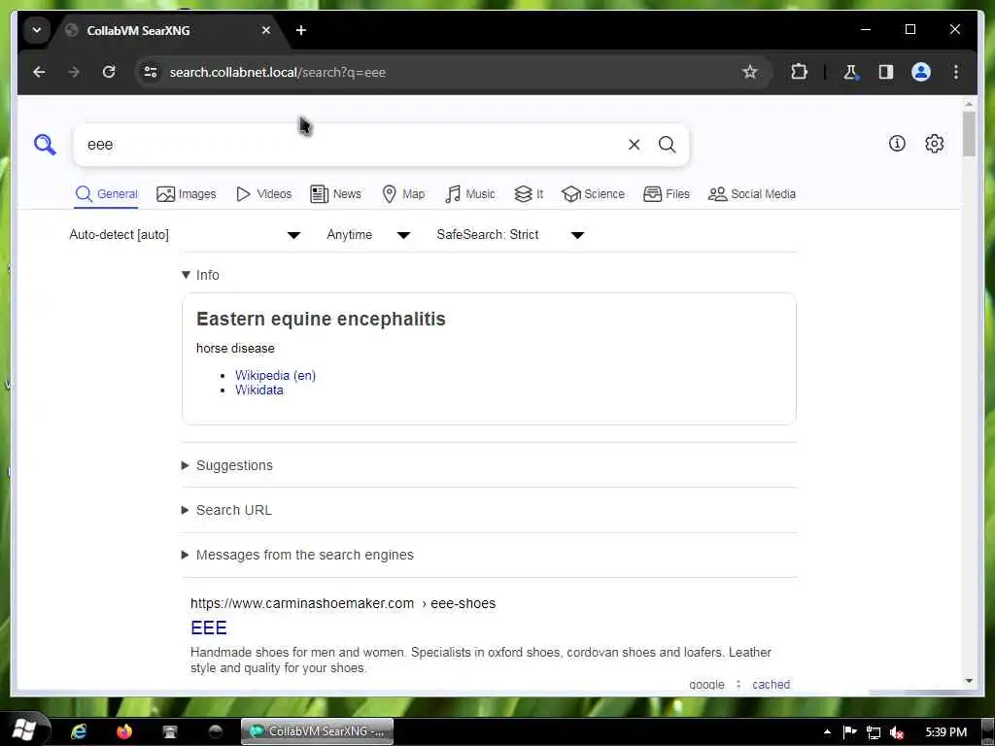Switch to the Map tab
The image size is (995, 746).
click(403, 194)
